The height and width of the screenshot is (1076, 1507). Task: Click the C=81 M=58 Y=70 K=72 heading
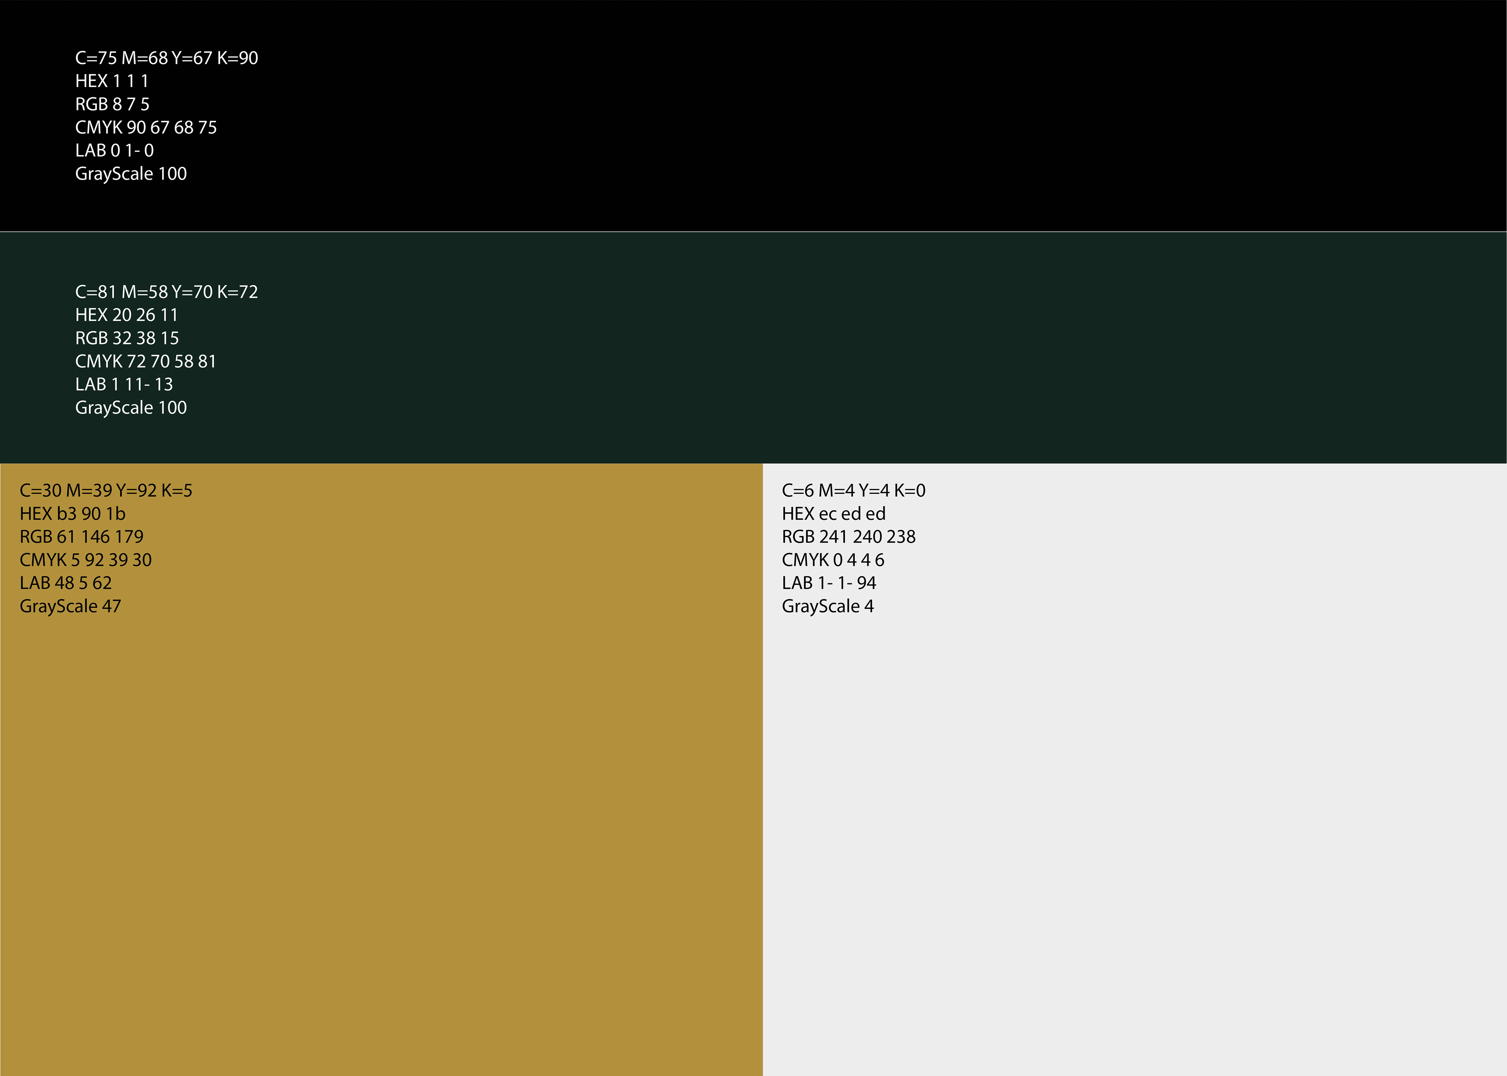coord(166,292)
